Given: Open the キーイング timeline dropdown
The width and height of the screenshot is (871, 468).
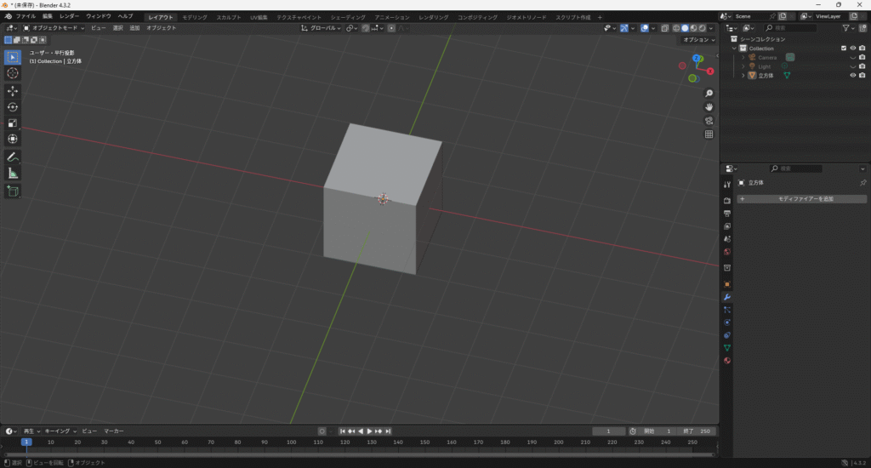Looking at the screenshot, I should [x=60, y=431].
